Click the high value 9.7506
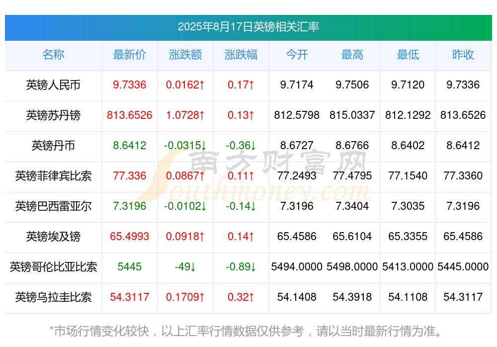Screen dimensions: 497x347 pos(352,85)
